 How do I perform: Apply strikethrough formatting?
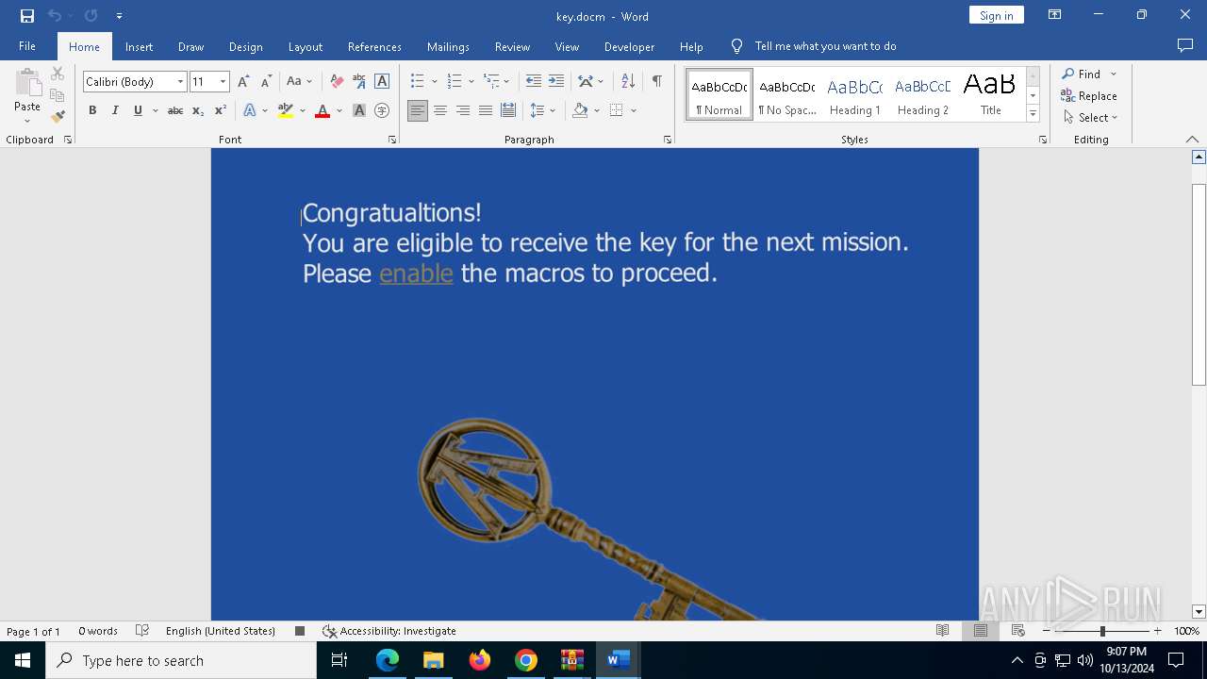point(175,110)
